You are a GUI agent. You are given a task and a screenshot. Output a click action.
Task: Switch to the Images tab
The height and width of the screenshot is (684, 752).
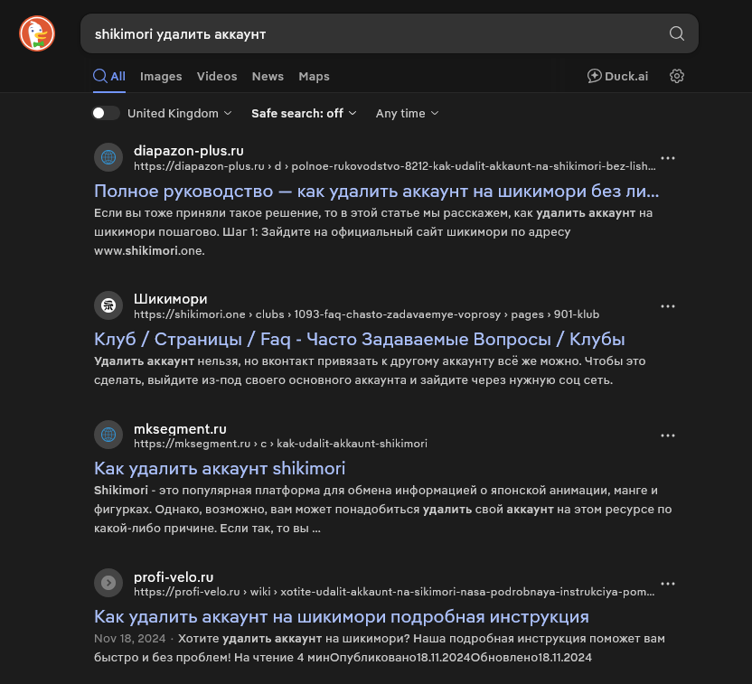(161, 77)
